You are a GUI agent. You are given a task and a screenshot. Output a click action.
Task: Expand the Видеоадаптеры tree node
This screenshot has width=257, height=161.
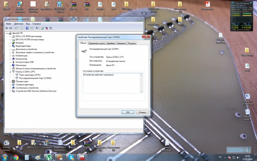coord(11,46)
